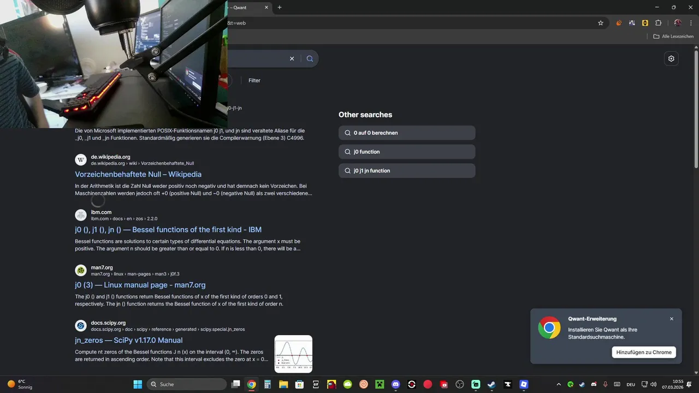Open a new browser tab with plus
Image resolution: width=699 pixels, height=393 pixels.
[x=280, y=8]
